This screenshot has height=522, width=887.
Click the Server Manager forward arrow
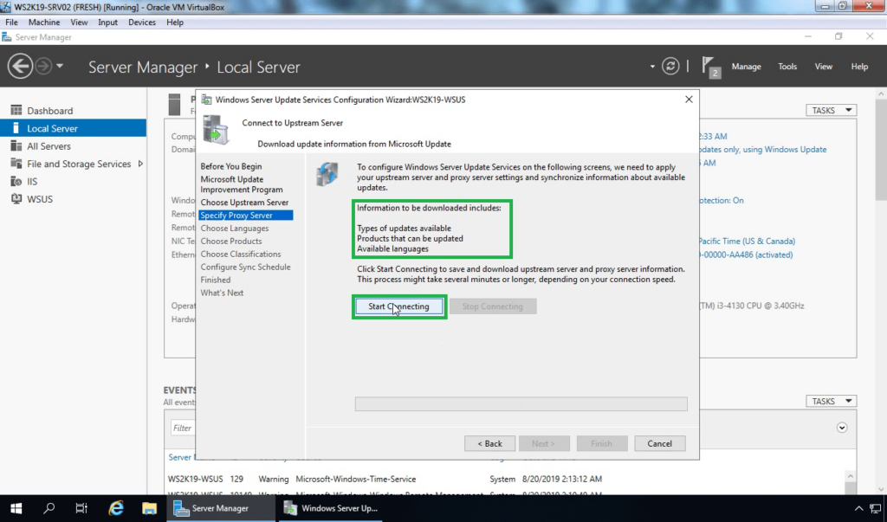tap(43, 66)
